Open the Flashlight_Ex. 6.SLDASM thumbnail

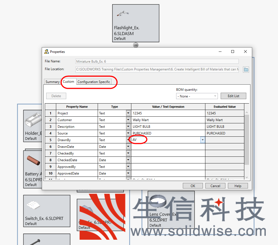point(136,23)
